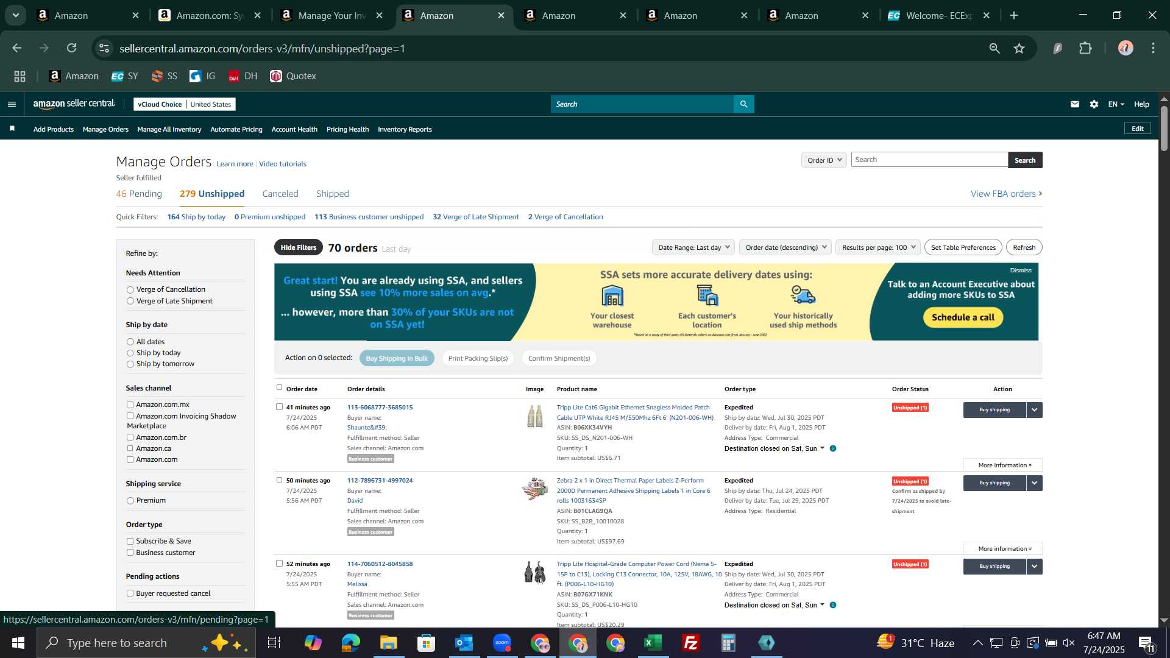This screenshot has width=1170, height=658.
Task: Go back with the browser back arrow
Action: (x=17, y=48)
